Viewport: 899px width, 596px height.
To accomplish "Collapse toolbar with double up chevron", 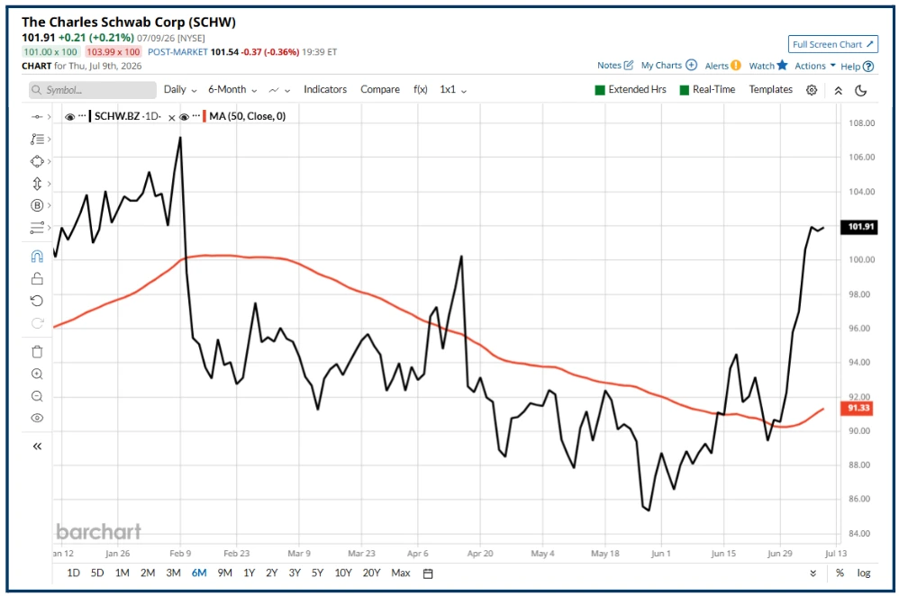I will point(838,91).
